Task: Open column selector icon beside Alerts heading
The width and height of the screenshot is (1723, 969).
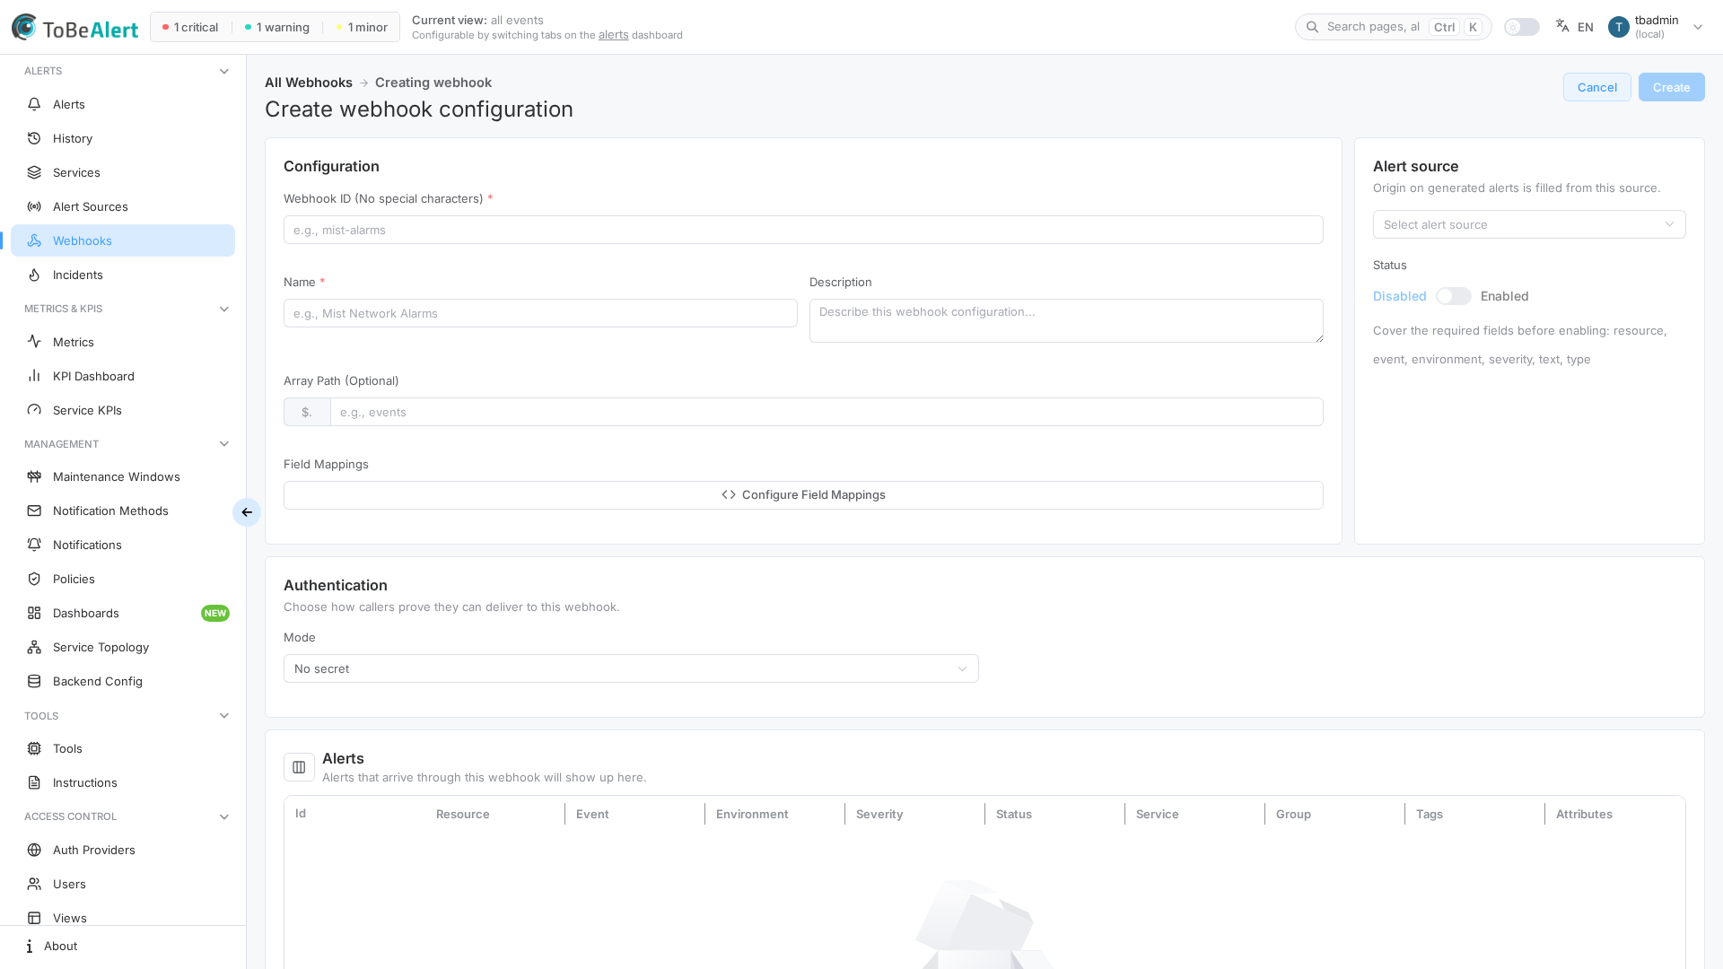Action: click(299, 767)
